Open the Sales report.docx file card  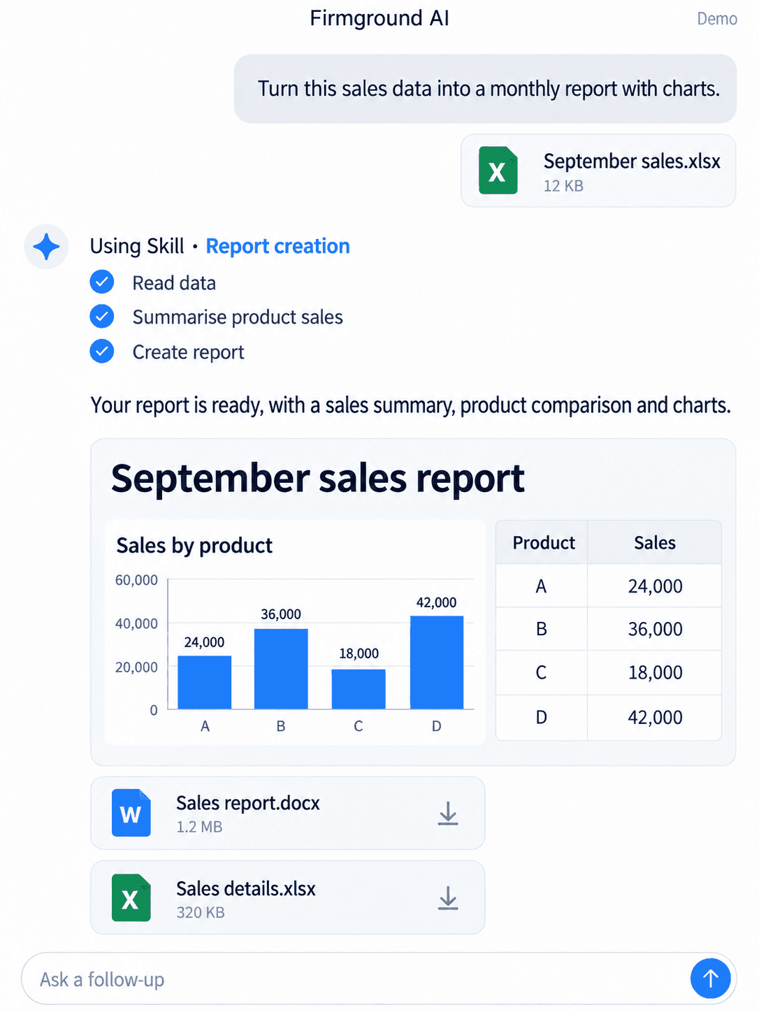(288, 813)
